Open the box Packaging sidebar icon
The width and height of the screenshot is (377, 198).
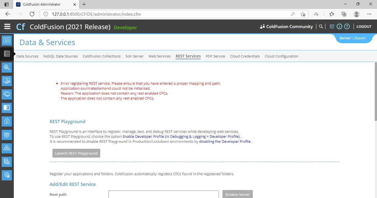(7, 134)
